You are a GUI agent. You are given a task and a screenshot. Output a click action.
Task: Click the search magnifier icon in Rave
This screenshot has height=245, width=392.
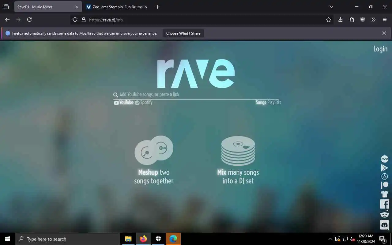click(115, 95)
